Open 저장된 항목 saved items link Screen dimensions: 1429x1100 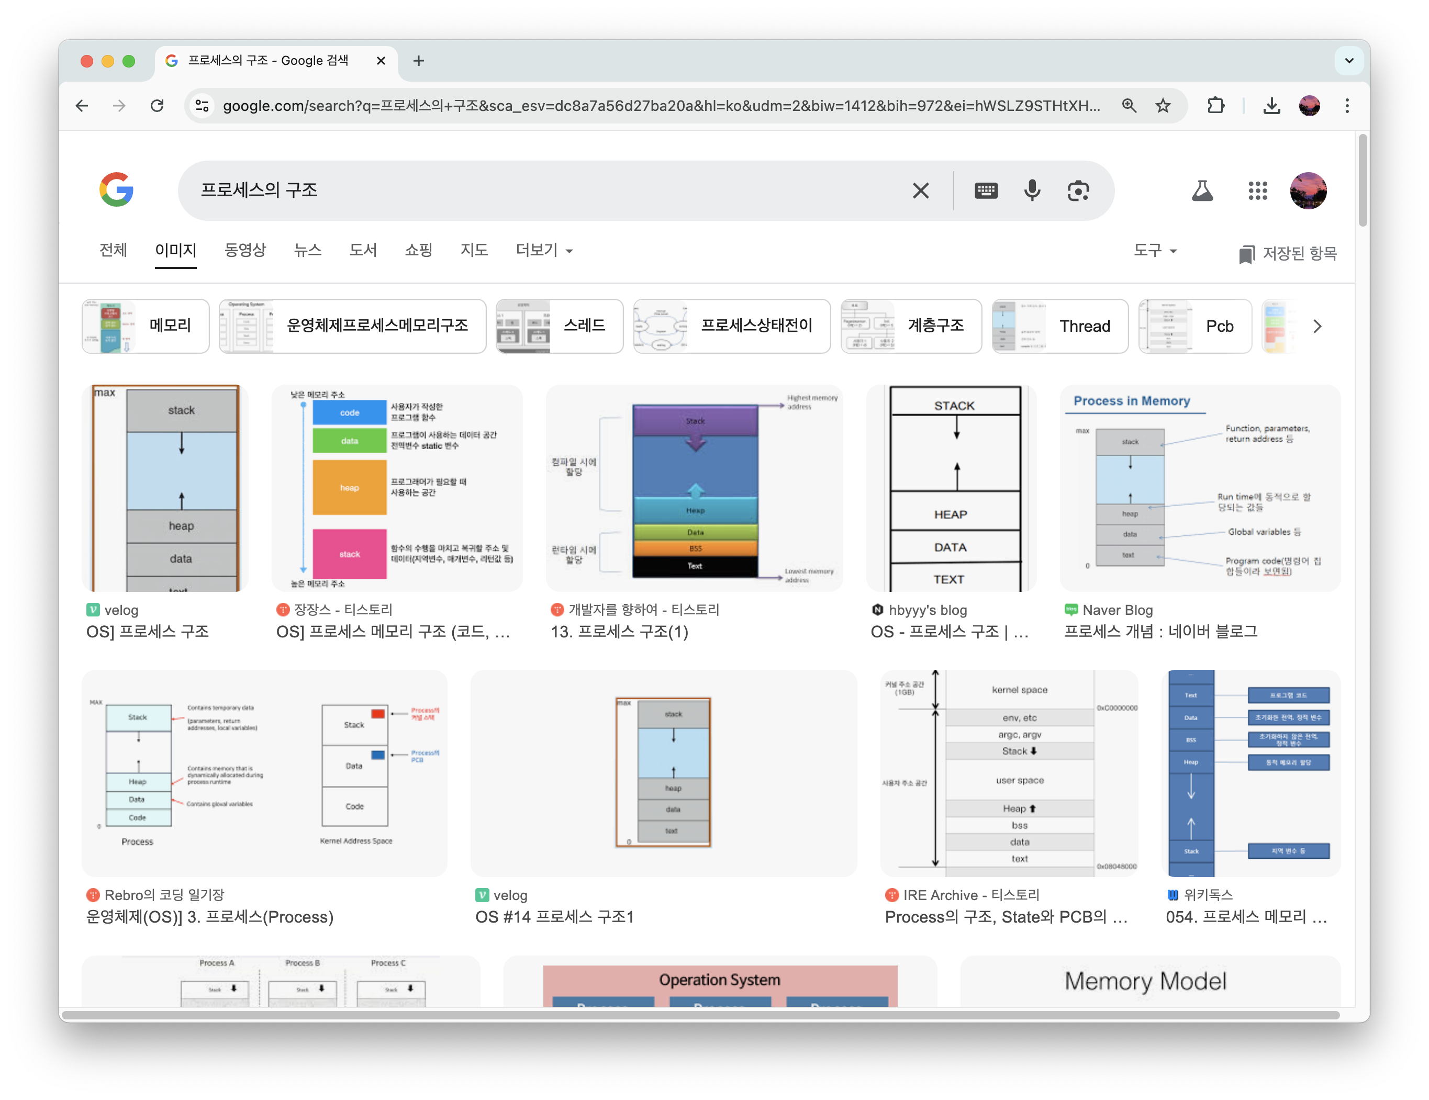1288,253
